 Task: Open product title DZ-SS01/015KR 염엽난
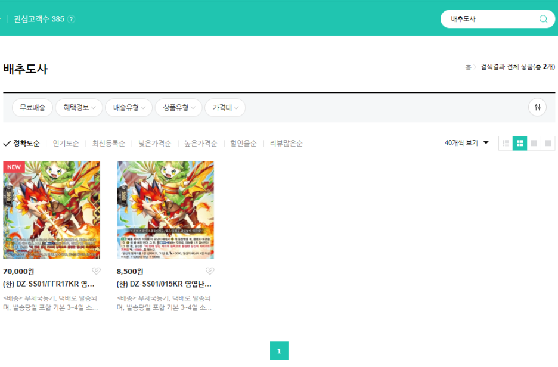tap(164, 284)
